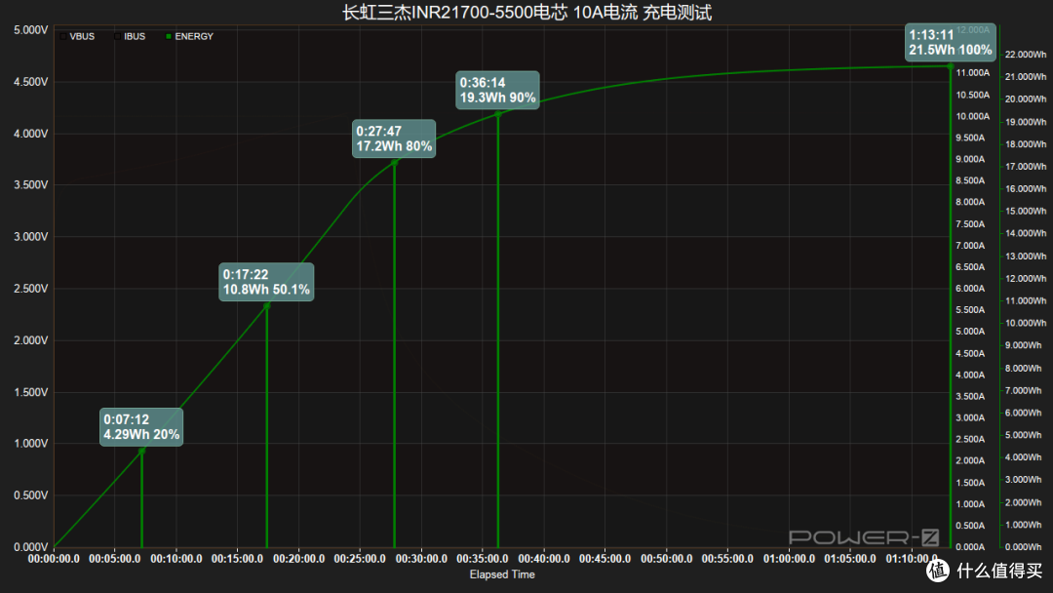Viewport: 1053px width, 593px height.
Task: Click the 20.000Wh energy axis label
Action: 1026,99
